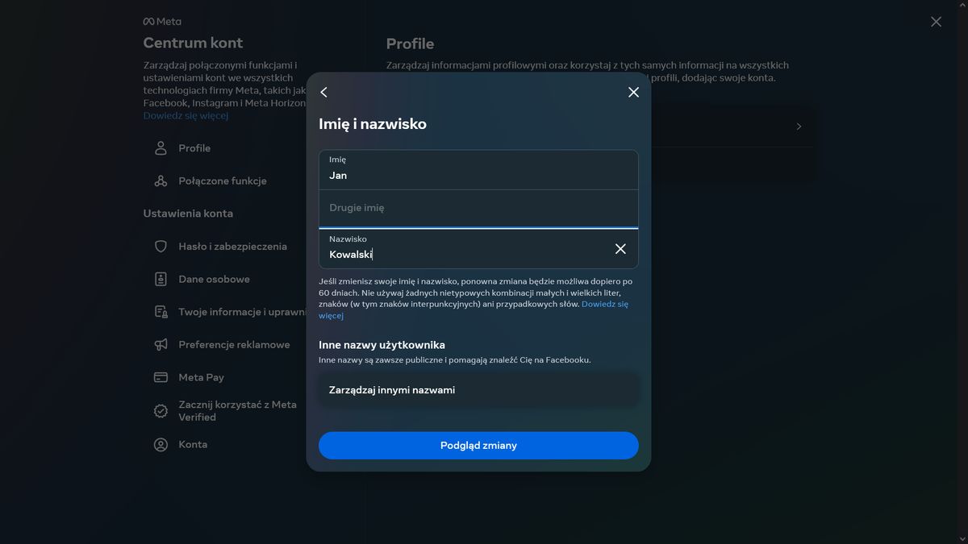The image size is (968, 544).
Task: Go back using the left arrow in dialog
Action: click(x=323, y=92)
